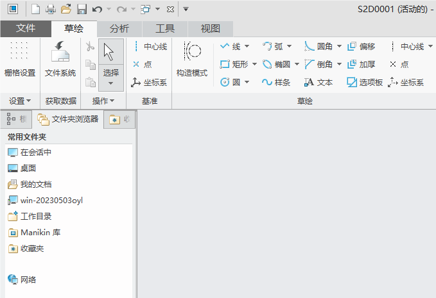Open Manikin 库 library
This screenshot has width=436, height=298.
pyautogui.click(x=34, y=233)
